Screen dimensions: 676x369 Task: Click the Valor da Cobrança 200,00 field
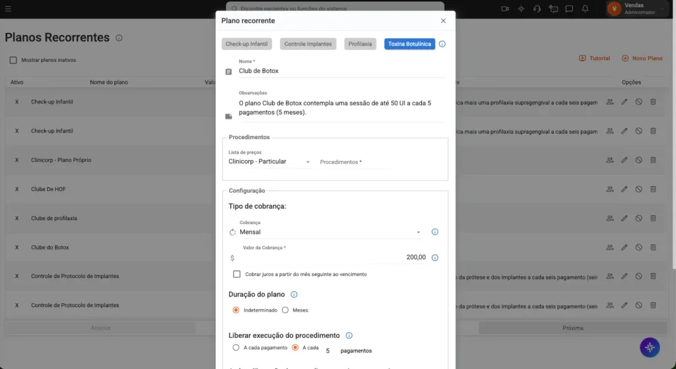(333, 257)
